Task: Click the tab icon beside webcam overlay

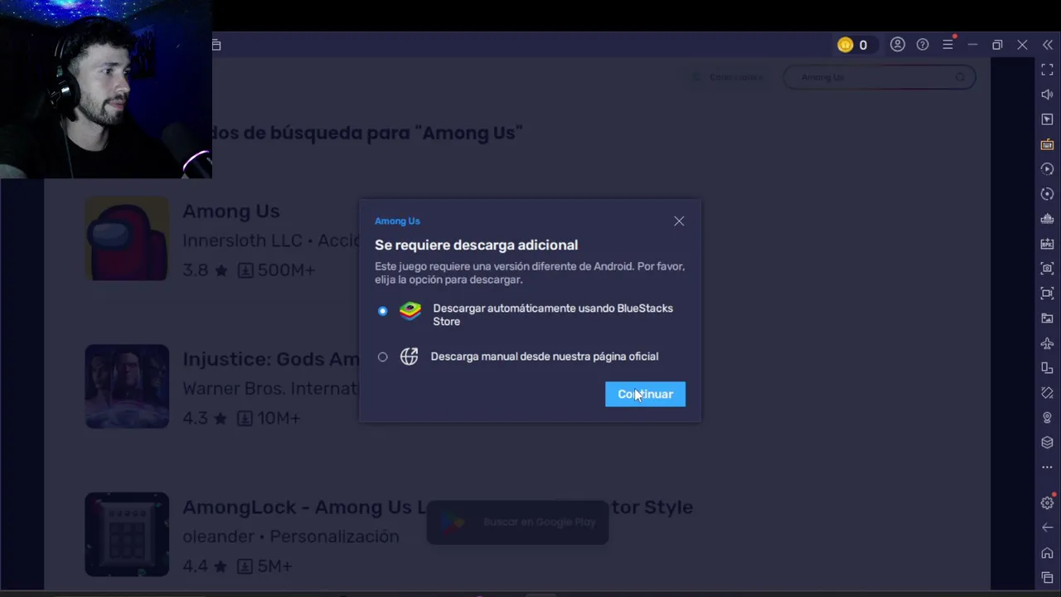Action: (216, 45)
